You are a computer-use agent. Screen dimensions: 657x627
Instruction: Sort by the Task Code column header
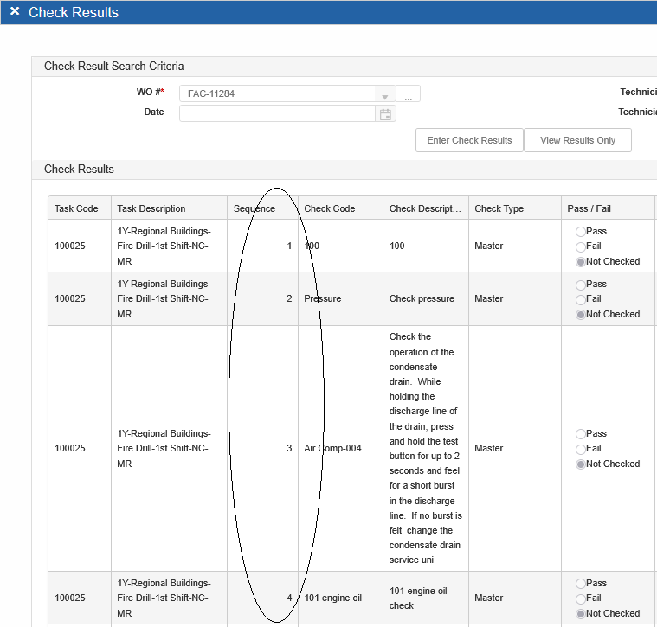pos(76,208)
